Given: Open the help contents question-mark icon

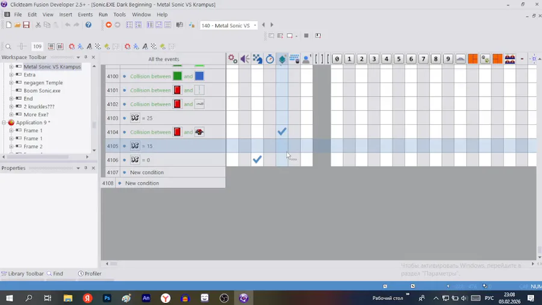Looking at the screenshot, I should pyautogui.click(x=89, y=25).
